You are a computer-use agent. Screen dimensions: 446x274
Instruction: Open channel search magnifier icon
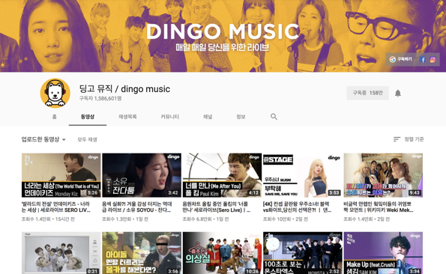coord(274,117)
